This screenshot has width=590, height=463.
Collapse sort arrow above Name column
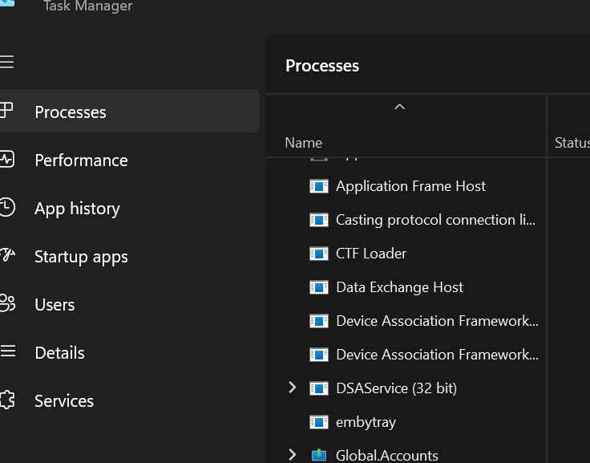click(399, 107)
